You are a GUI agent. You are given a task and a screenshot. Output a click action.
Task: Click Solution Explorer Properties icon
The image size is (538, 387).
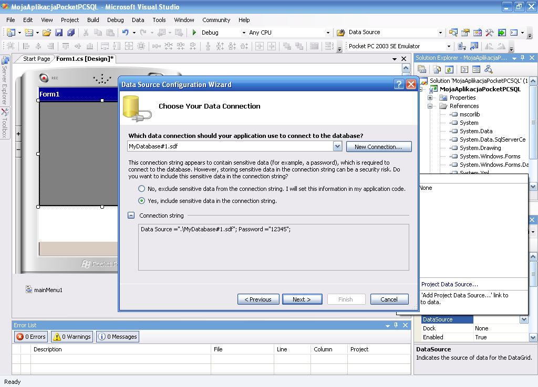(422, 70)
